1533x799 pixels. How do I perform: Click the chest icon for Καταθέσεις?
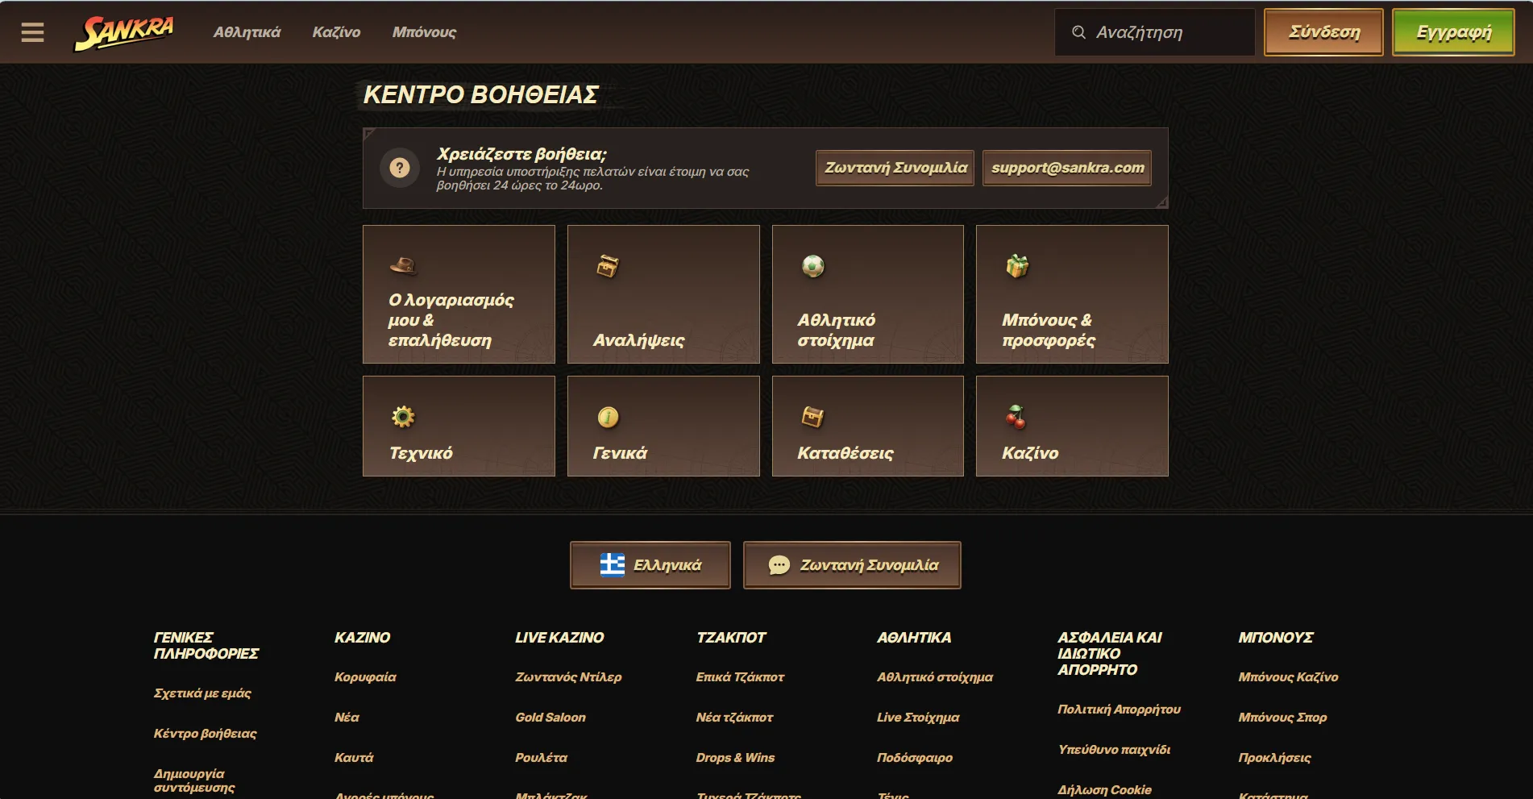pyautogui.click(x=812, y=417)
